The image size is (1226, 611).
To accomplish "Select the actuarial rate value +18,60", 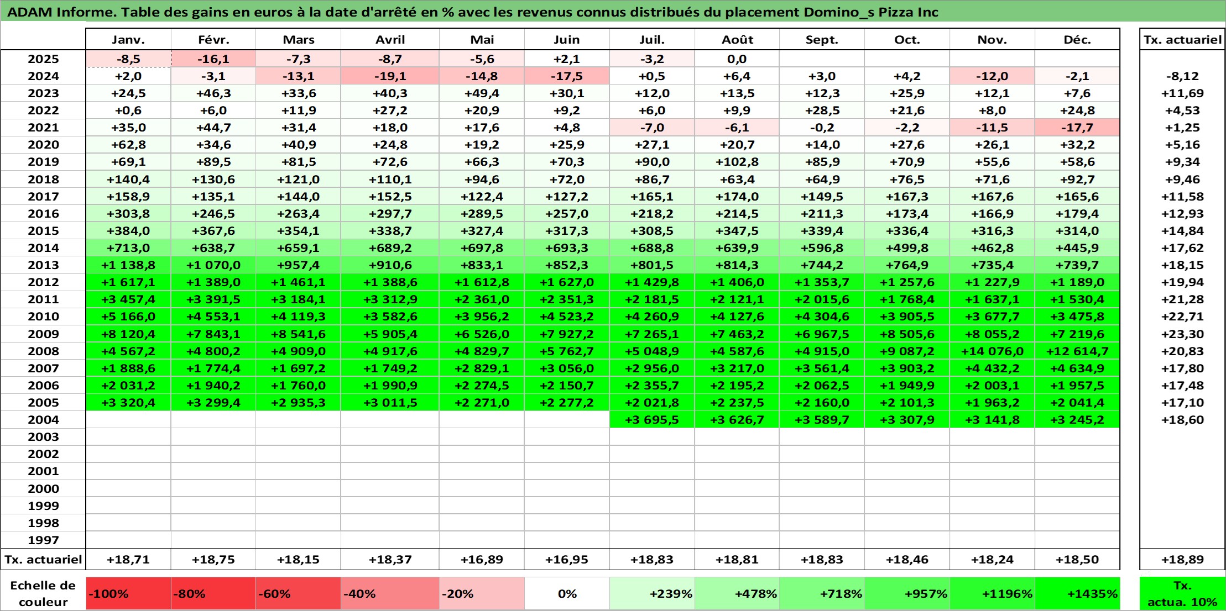I will pyautogui.click(x=1182, y=420).
